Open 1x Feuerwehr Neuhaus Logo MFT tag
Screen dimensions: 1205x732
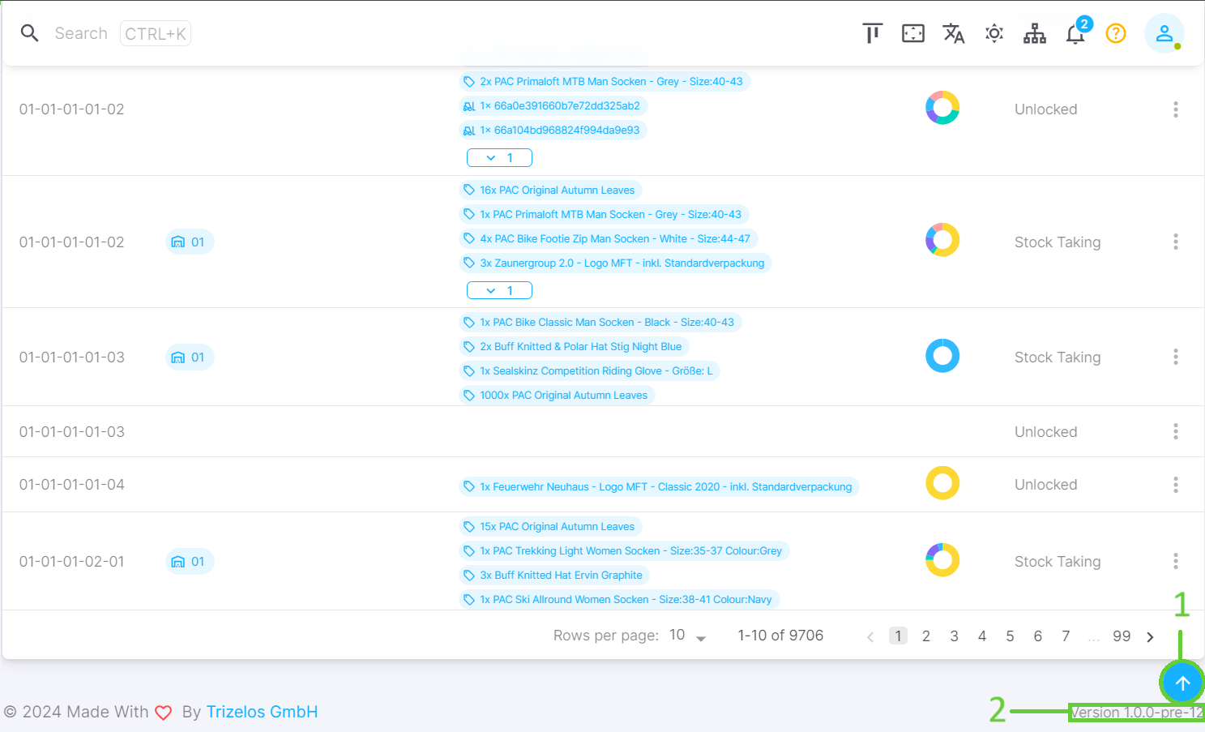pyautogui.click(x=659, y=486)
